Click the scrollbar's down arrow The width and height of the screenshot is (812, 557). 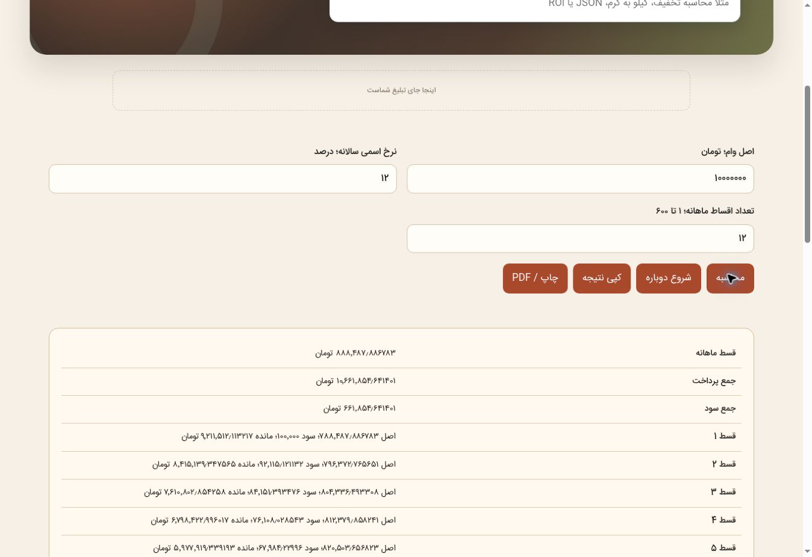807,551
